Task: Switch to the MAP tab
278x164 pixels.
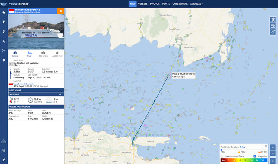Action: (x=132, y=4)
